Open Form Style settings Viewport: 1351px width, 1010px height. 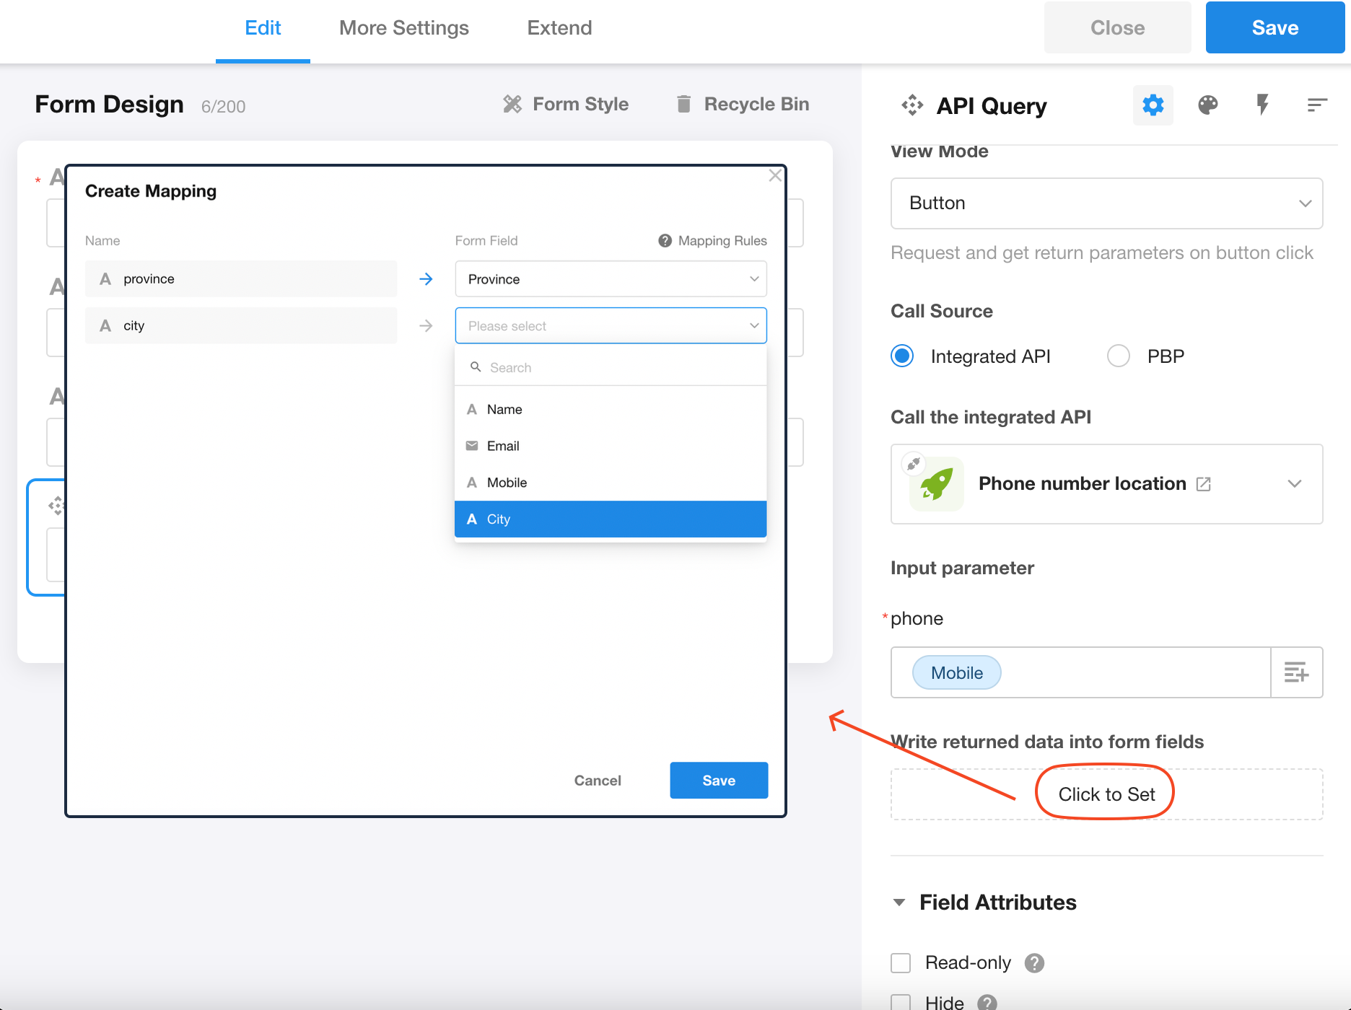[566, 105]
